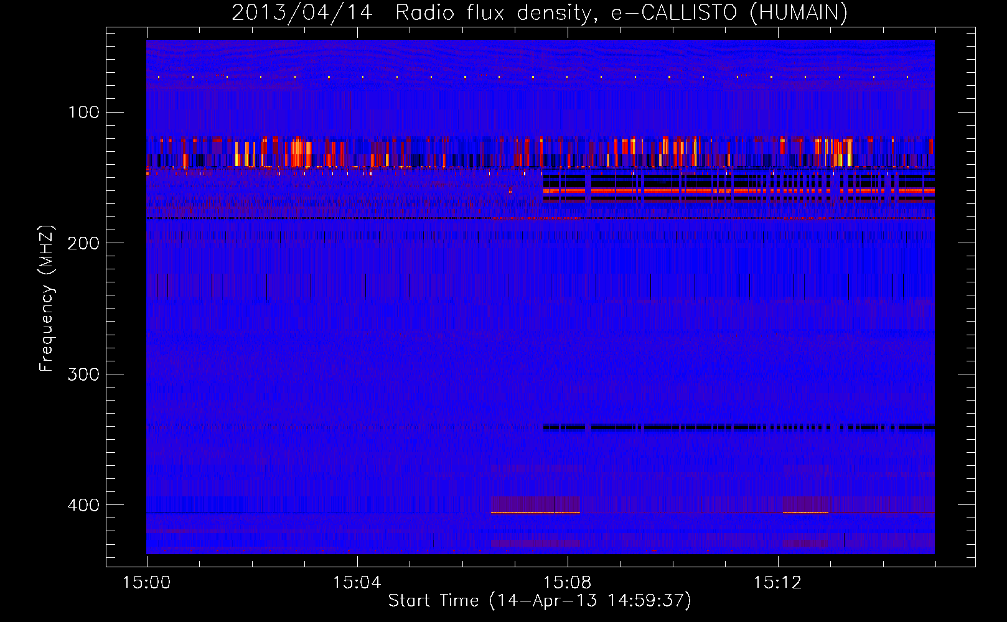The image size is (1007, 622).
Task: Click the '100' frequency tick label
Action: [84, 112]
